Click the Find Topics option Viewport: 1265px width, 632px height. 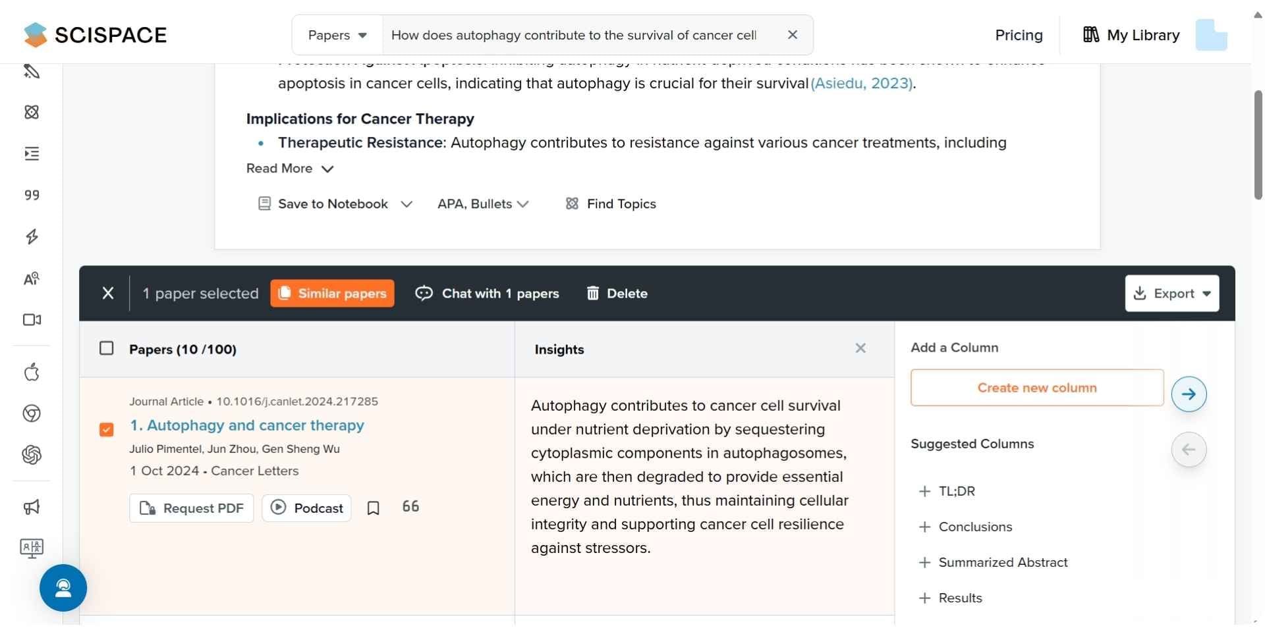[x=610, y=203]
